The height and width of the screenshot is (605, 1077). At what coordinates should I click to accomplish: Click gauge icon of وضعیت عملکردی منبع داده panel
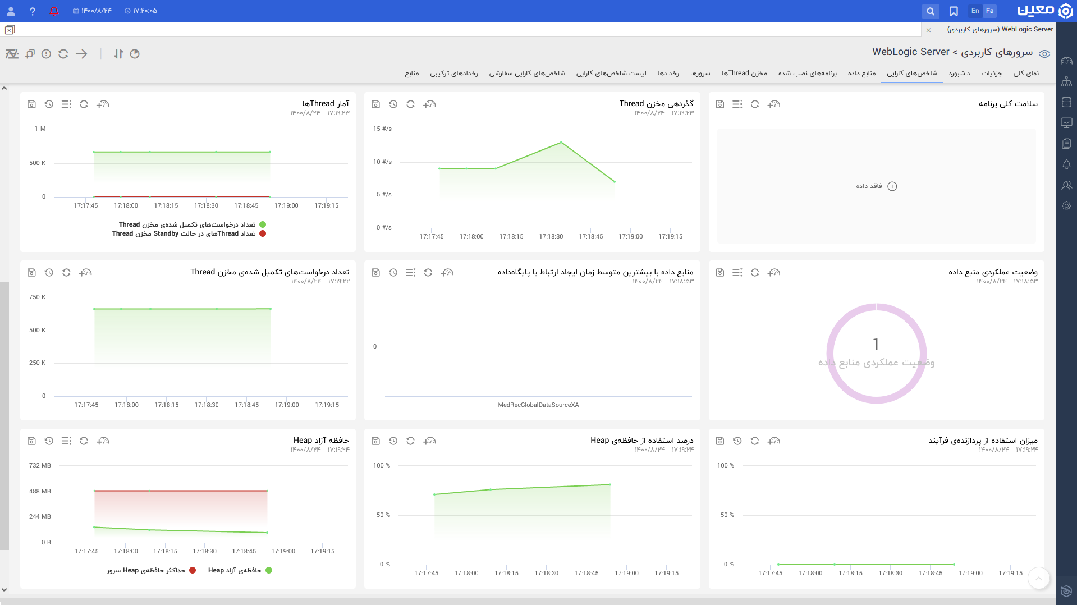point(774,273)
